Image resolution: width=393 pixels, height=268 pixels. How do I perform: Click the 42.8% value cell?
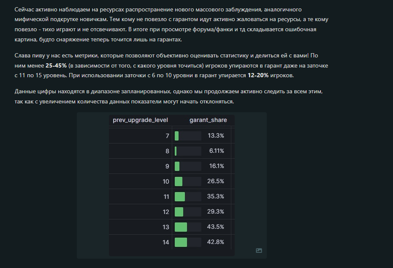pyautogui.click(x=215, y=242)
